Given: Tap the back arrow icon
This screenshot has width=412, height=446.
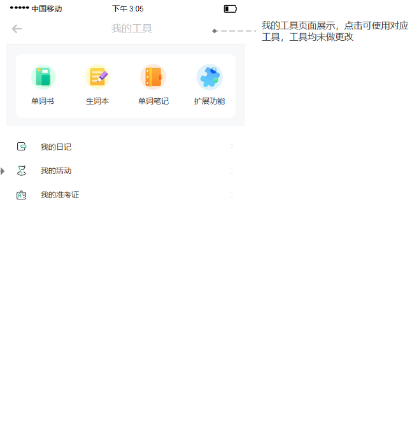Looking at the screenshot, I should click(x=17, y=29).
